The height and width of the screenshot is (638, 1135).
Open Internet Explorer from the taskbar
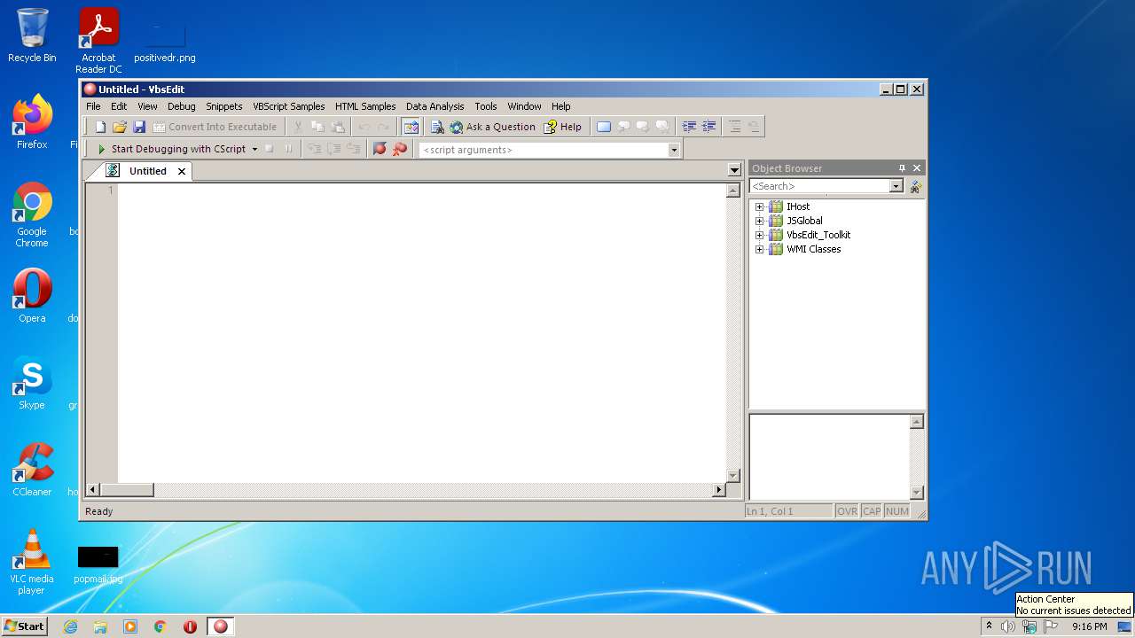70,626
